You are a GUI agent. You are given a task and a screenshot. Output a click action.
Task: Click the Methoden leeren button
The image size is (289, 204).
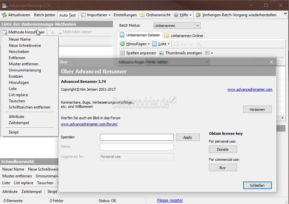[x=75, y=32]
